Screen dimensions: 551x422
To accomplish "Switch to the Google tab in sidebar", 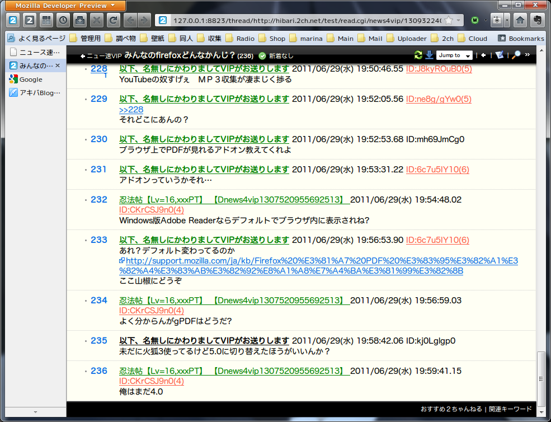I will click(31, 79).
